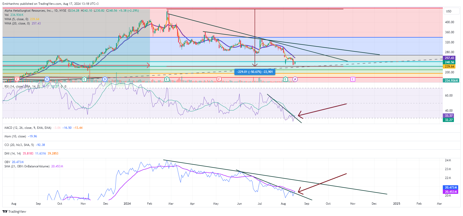
Task: Click the purple 257.43 price axis label
Action: 449,58
